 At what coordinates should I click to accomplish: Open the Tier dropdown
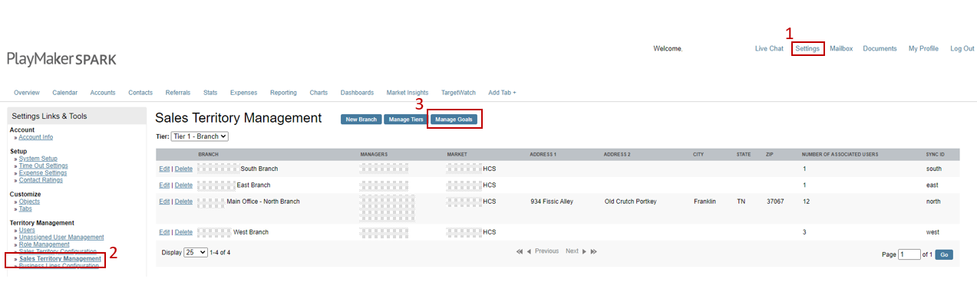pyautogui.click(x=200, y=136)
